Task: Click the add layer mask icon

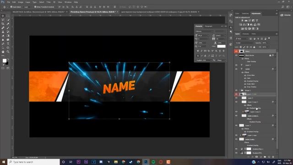Action: (x=256, y=157)
